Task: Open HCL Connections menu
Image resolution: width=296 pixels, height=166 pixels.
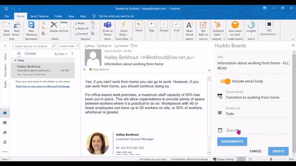Action: point(269,28)
